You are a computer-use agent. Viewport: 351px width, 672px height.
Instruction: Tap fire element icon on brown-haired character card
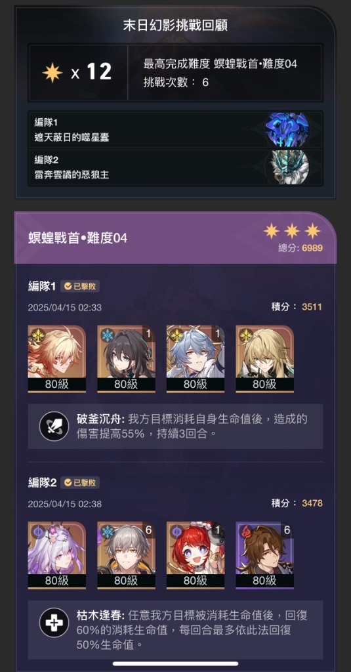tap(245, 532)
